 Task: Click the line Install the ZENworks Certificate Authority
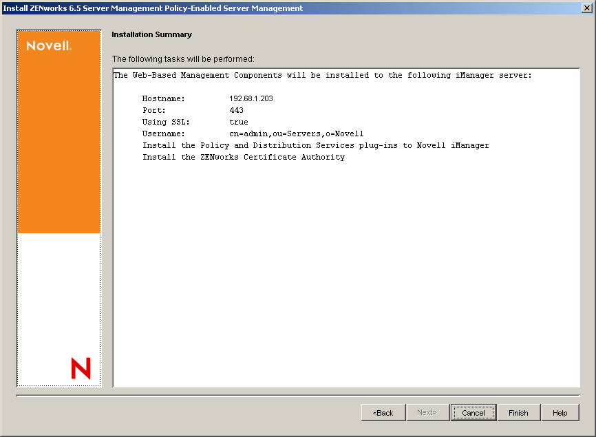pos(244,157)
